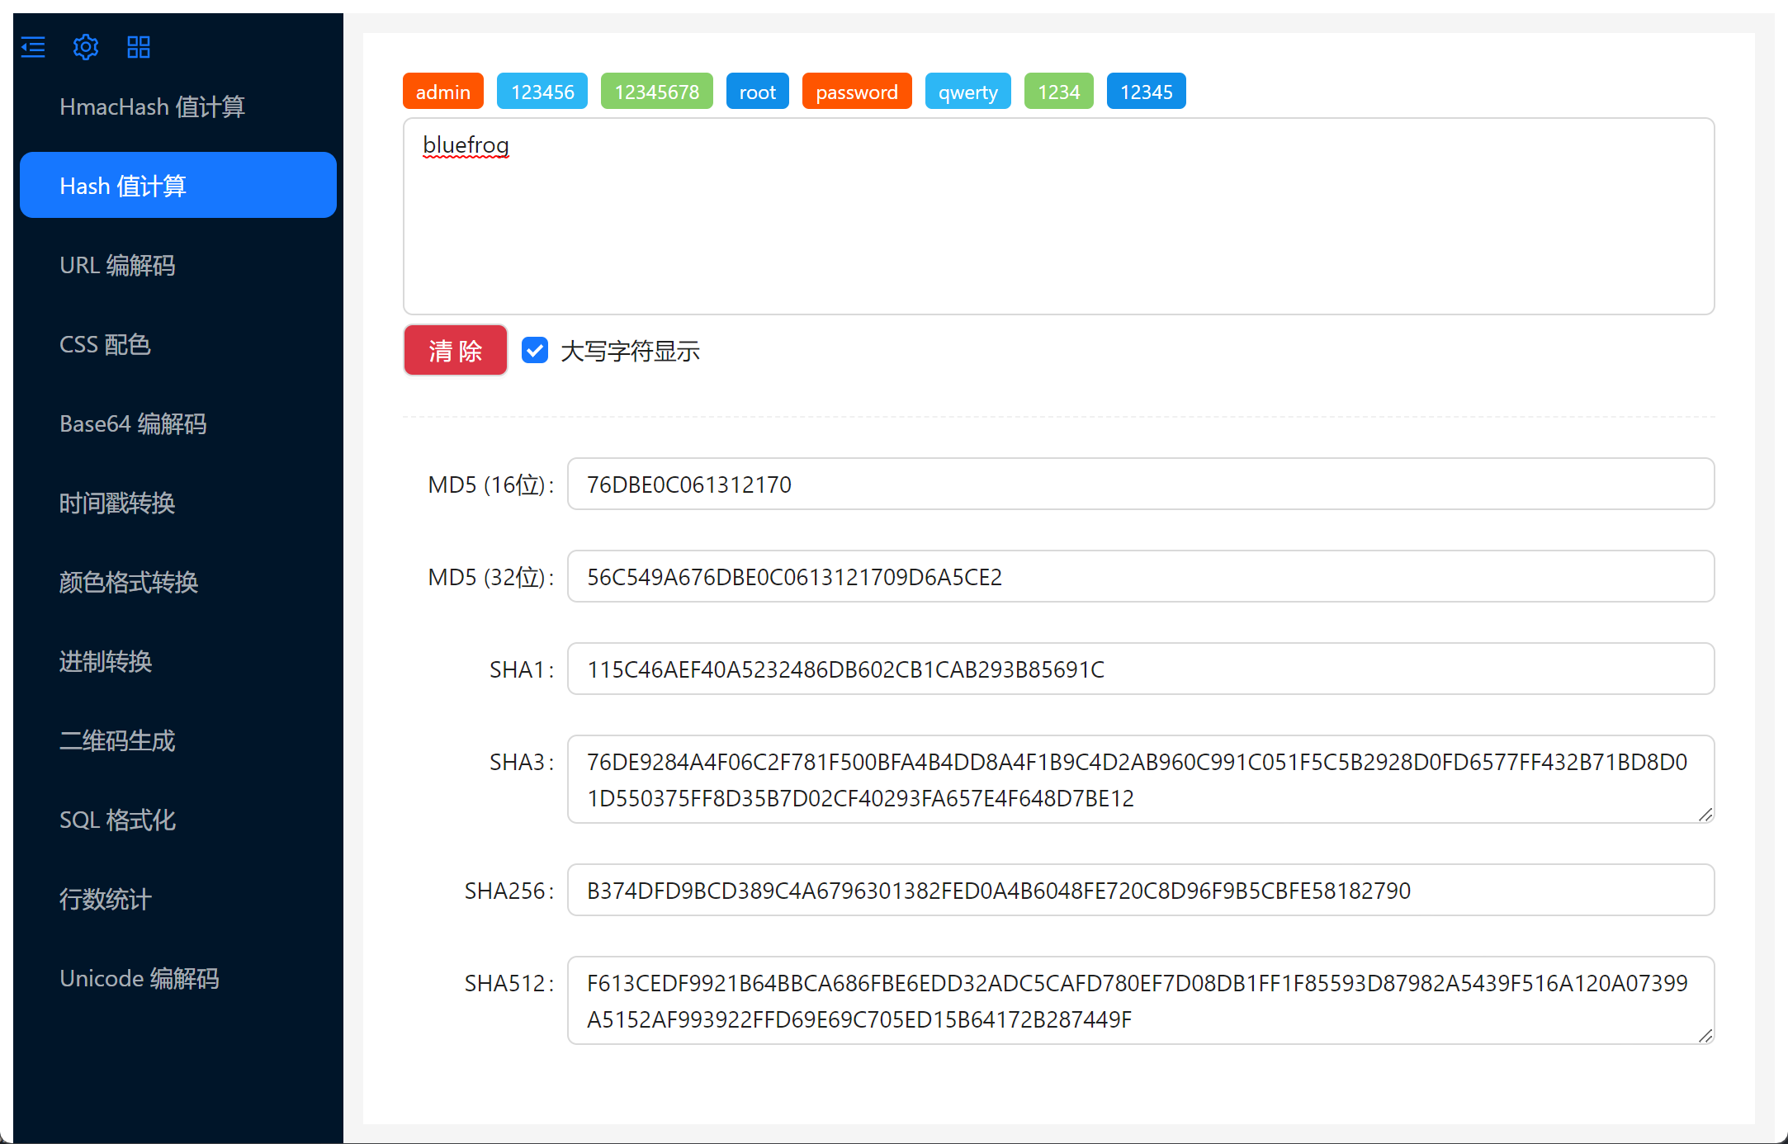The width and height of the screenshot is (1788, 1144).
Task: Click the MD5 (16位) result field
Action: point(1140,485)
